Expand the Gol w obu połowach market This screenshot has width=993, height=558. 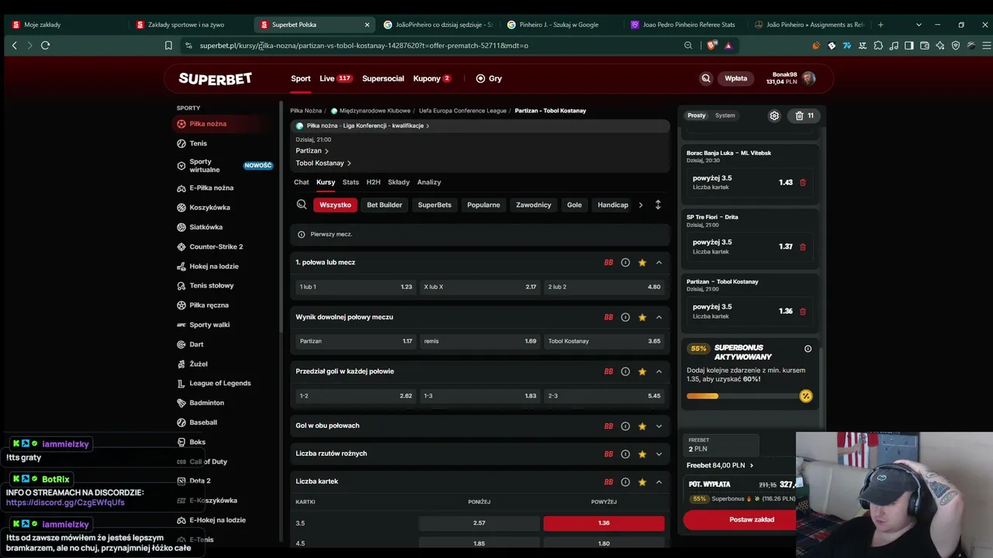point(659,426)
